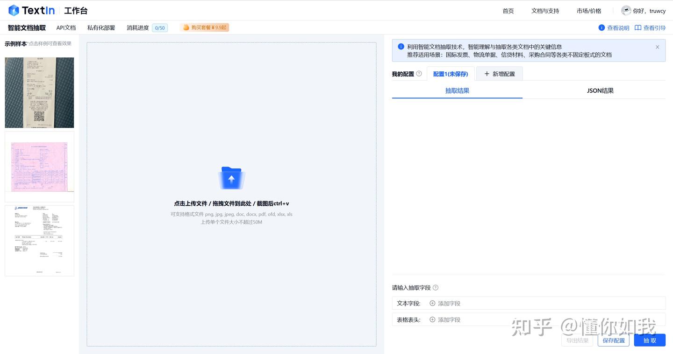Switch to the 智能文档抽取 tab
Screen dimensions: 673x354
click(25, 28)
